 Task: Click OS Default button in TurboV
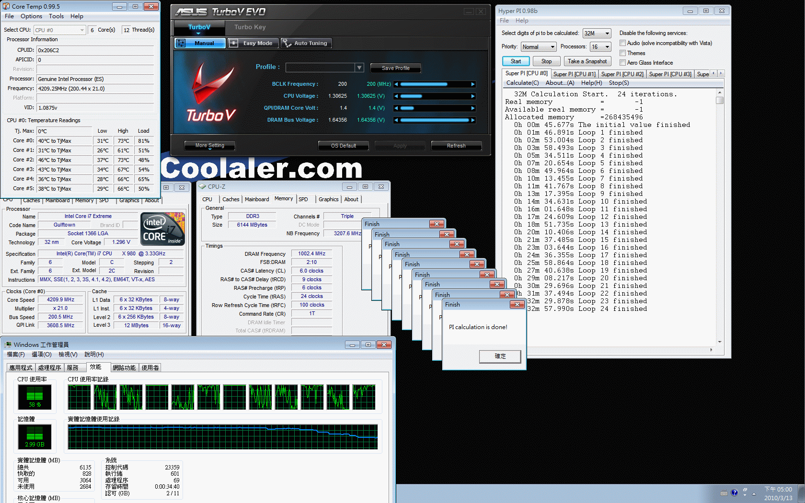tap(344, 146)
